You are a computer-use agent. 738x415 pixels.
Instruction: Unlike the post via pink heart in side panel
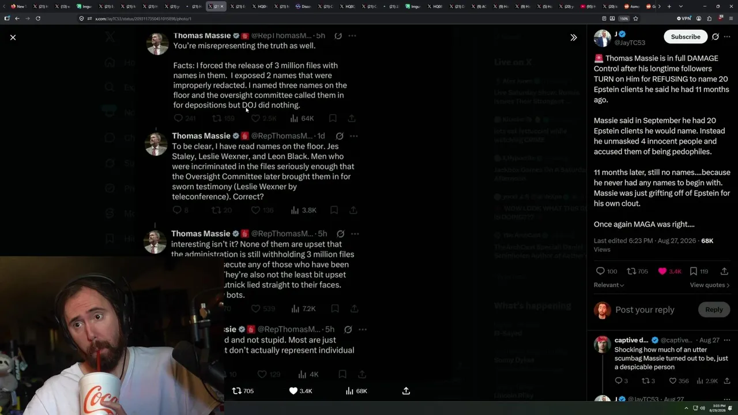tap(671, 271)
